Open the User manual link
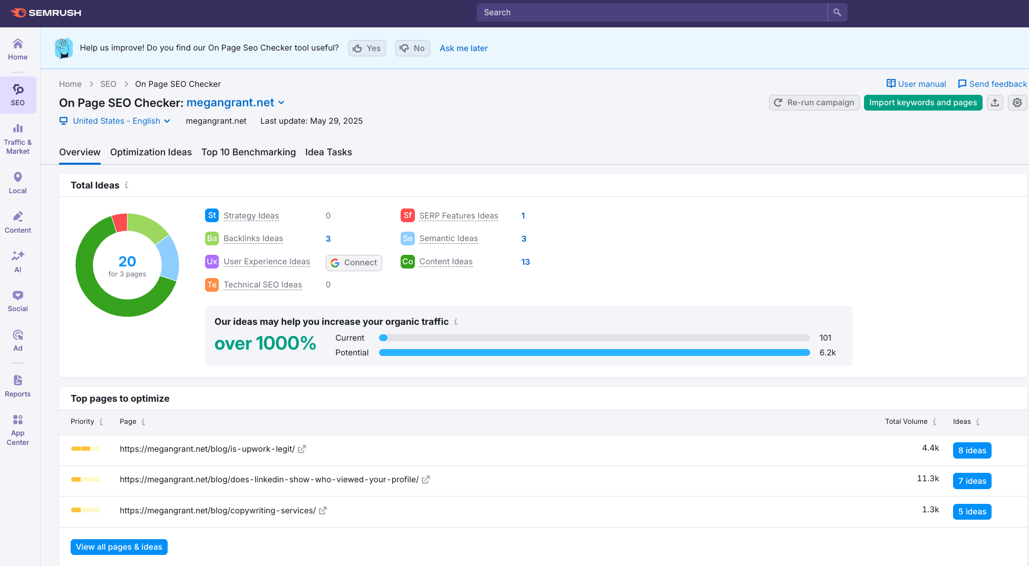The height and width of the screenshot is (566, 1029). [916, 84]
